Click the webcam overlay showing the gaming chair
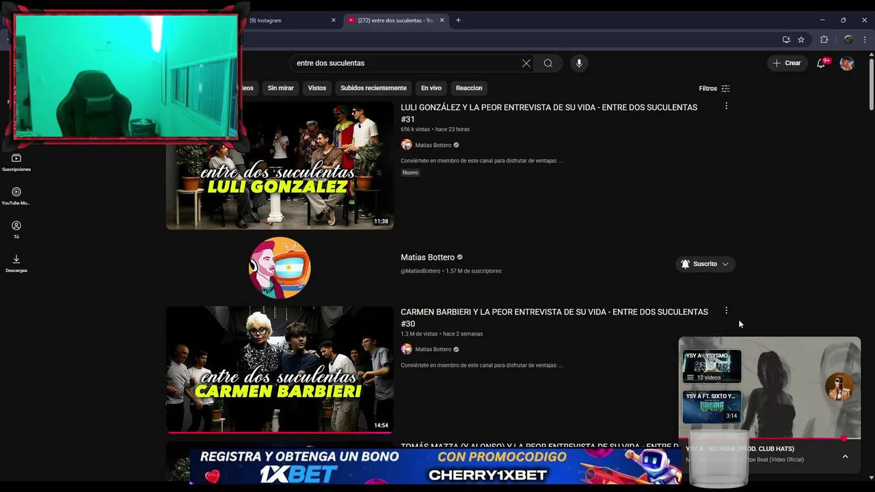875x492 pixels. click(126, 77)
